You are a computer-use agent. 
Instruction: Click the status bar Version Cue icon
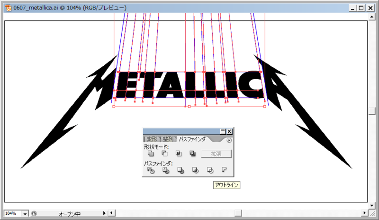34,213
